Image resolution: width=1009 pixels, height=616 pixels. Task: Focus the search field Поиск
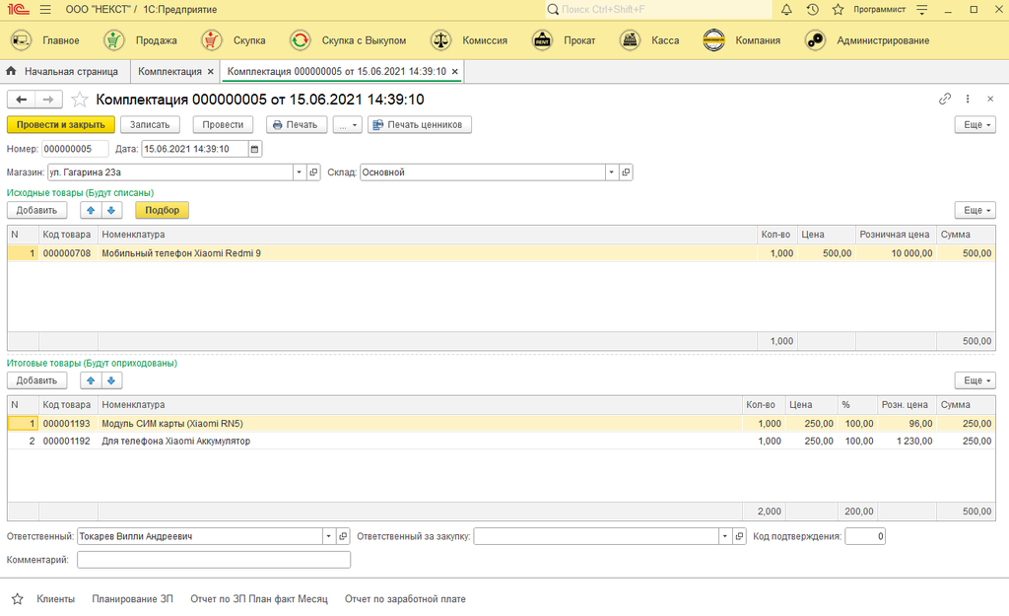pos(659,10)
